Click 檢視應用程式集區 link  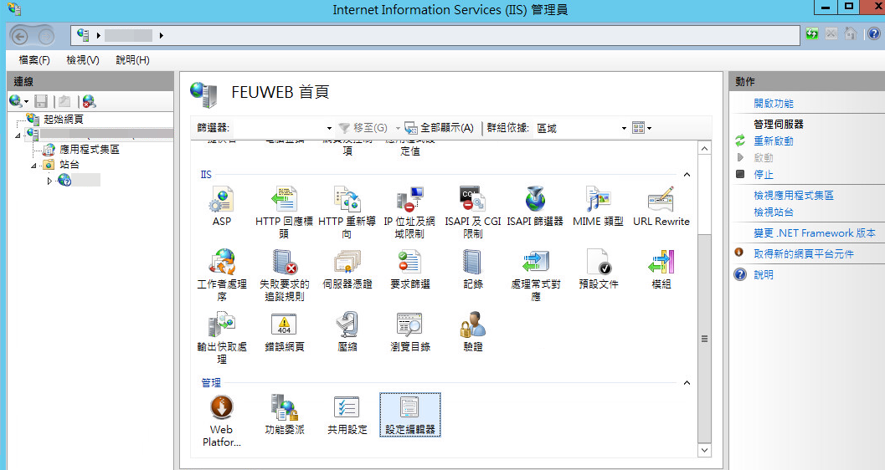click(794, 196)
